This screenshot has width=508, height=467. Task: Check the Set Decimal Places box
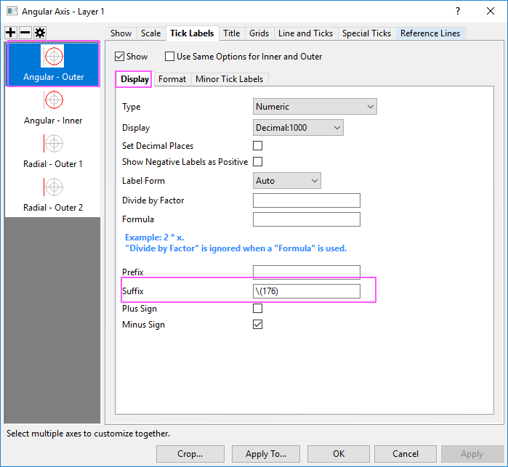257,146
